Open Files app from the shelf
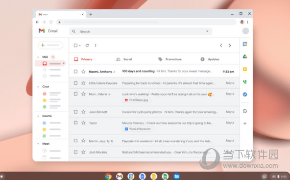The image size is (290, 180). (177, 176)
